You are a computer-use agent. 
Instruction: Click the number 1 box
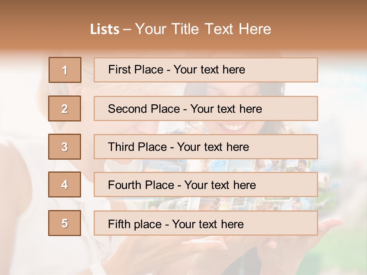[65, 70]
